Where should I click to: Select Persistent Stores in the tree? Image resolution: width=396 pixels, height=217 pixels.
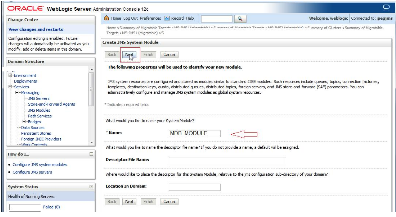coord(36,133)
